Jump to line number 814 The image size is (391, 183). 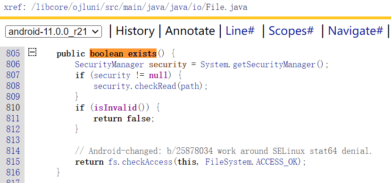13,151
